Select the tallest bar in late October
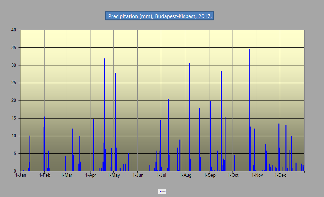The image size is (324, 197). (249, 110)
